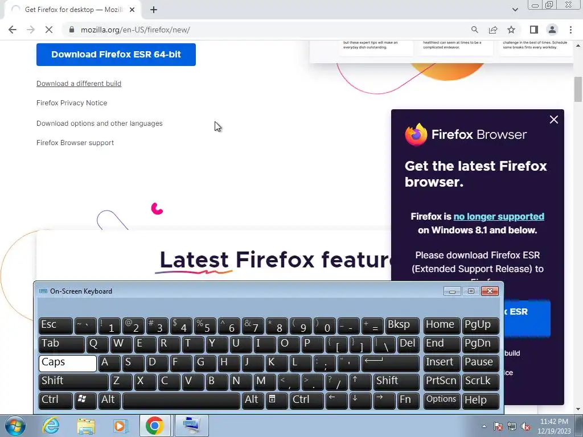Image resolution: width=583 pixels, height=437 pixels.
Task: Switch to On-Screen Keyboard taskbar icon
Action: pyautogui.click(x=191, y=426)
